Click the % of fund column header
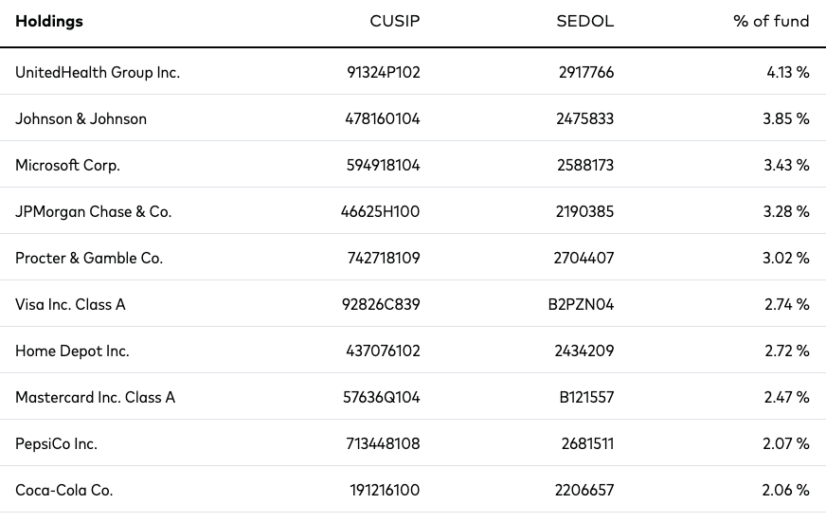The width and height of the screenshot is (826, 522). [771, 21]
